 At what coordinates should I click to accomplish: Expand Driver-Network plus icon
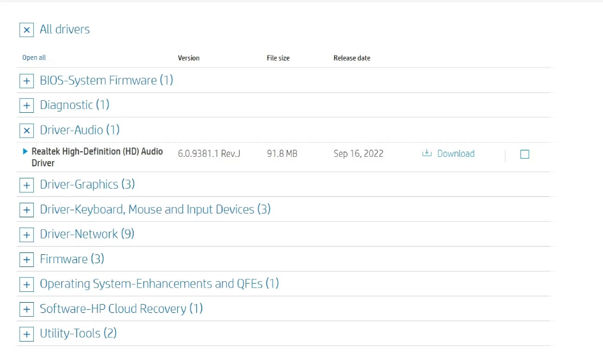pos(26,235)
